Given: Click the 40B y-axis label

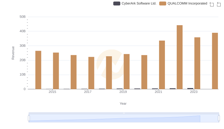Looking at the screenshot, I should [x=23, y=31].
